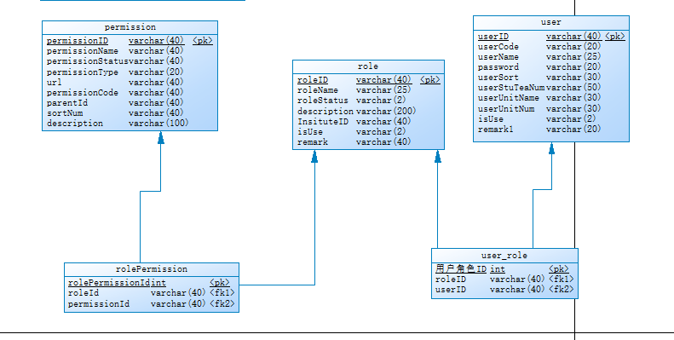
Task: Click the roleStatus column name
Action: pyautogui.click(x=323, y=101)
